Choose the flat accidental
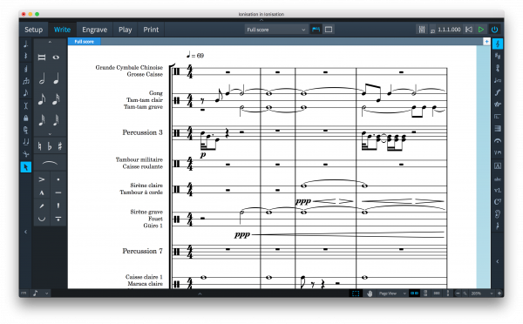523x324 pixels. coord(50,146)
